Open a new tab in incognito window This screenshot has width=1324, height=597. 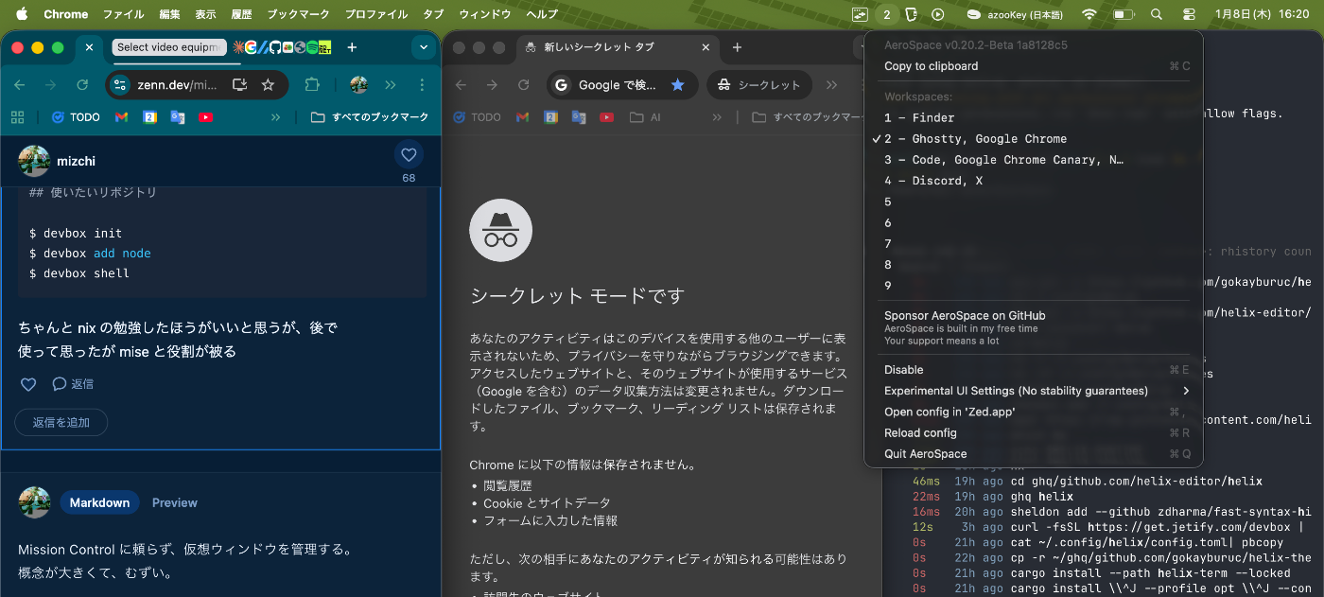pyautogui.click(x=737, y=47)
